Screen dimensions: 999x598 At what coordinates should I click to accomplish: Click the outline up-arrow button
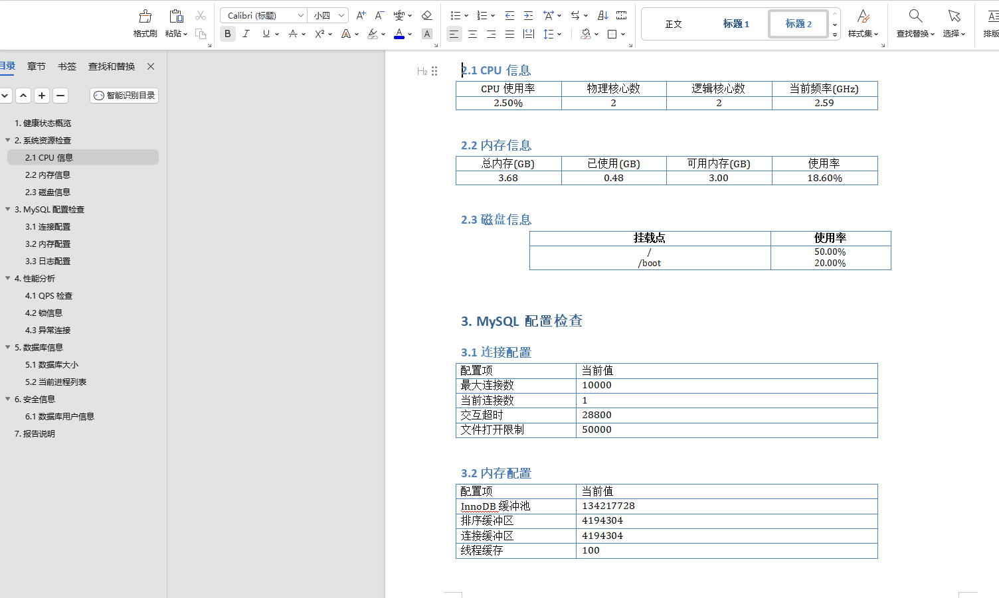click(x=23, y=96)
